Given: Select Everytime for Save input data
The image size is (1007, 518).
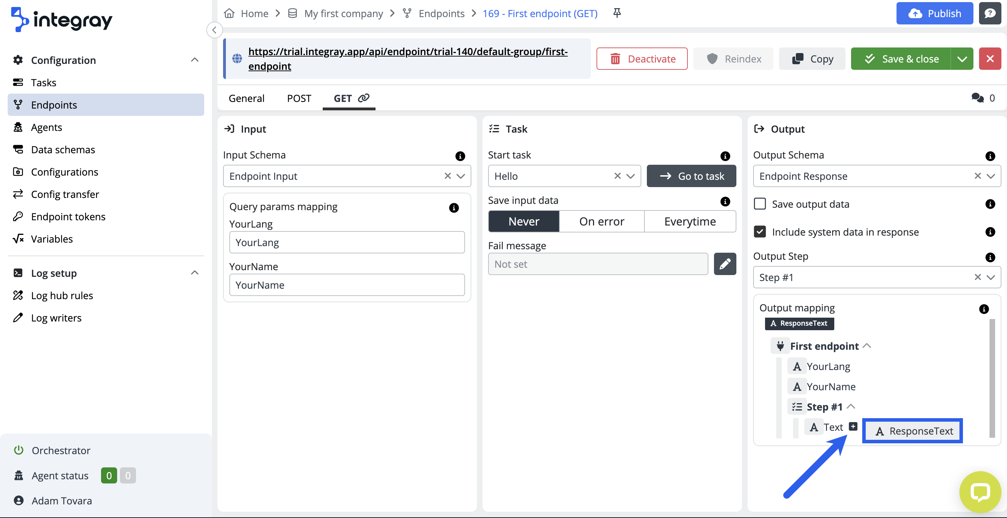Looking at the screenshot, I should point(690,221).
